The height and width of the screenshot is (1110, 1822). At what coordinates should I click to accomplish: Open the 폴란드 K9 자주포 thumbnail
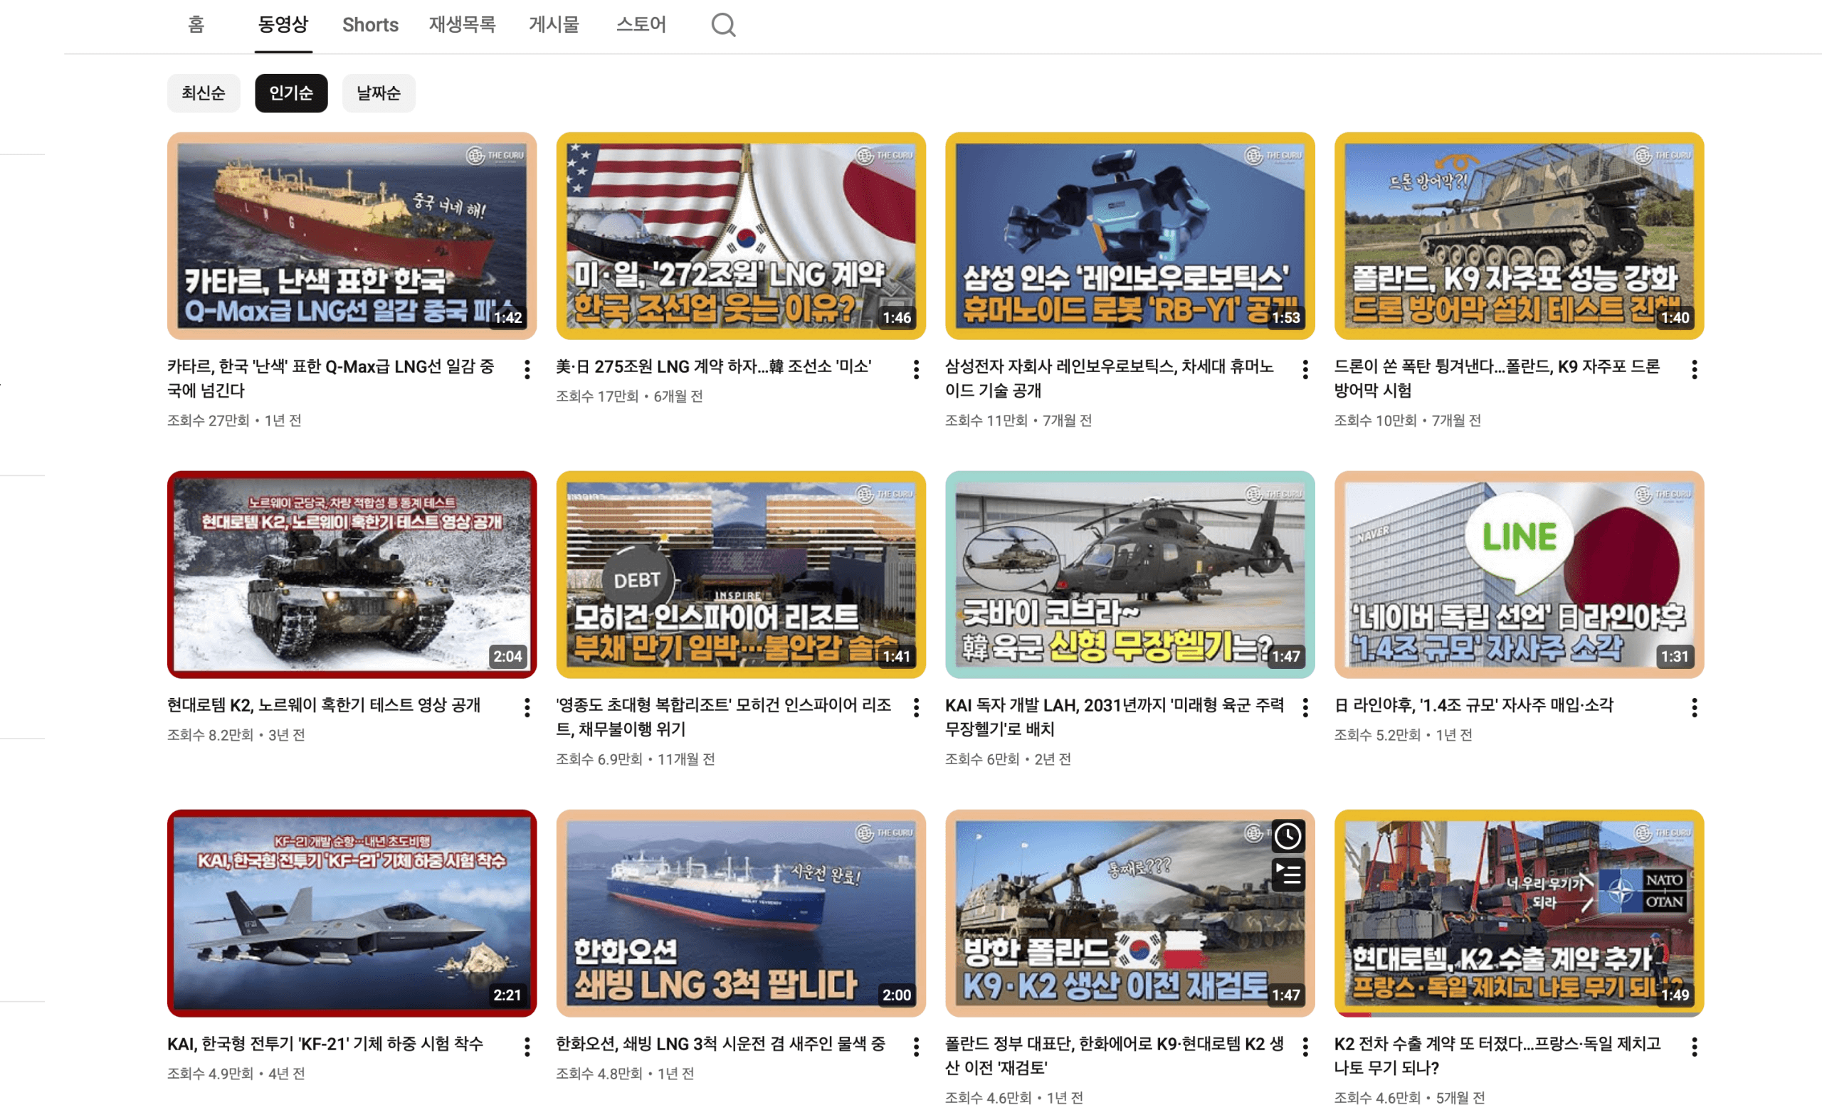pyautogui.click(x=1519, y=236)
